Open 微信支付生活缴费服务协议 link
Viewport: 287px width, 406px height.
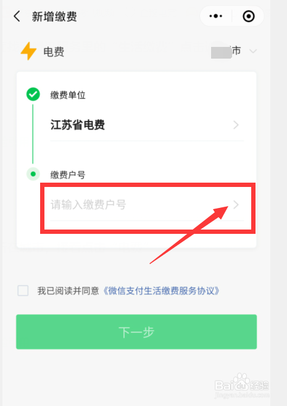point(161,291)
